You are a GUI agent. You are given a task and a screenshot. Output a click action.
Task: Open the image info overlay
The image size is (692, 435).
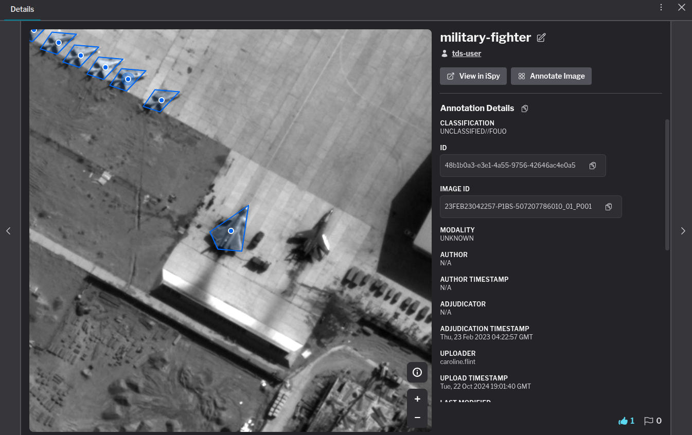[417, 372]
